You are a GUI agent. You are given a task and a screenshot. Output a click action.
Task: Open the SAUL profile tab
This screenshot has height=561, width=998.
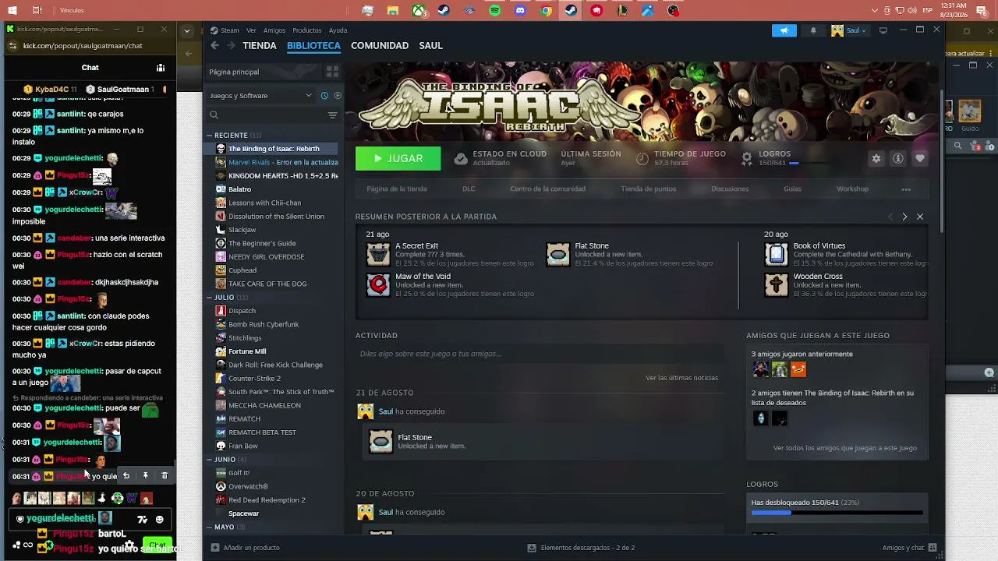(x=431, y=45)
